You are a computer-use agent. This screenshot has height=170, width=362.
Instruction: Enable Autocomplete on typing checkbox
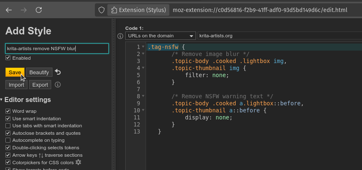8,140
